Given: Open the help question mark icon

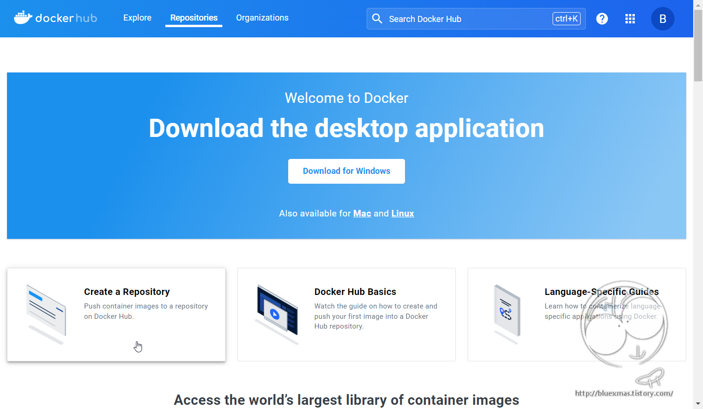Looking at the screenshot, I should (602, 19).
